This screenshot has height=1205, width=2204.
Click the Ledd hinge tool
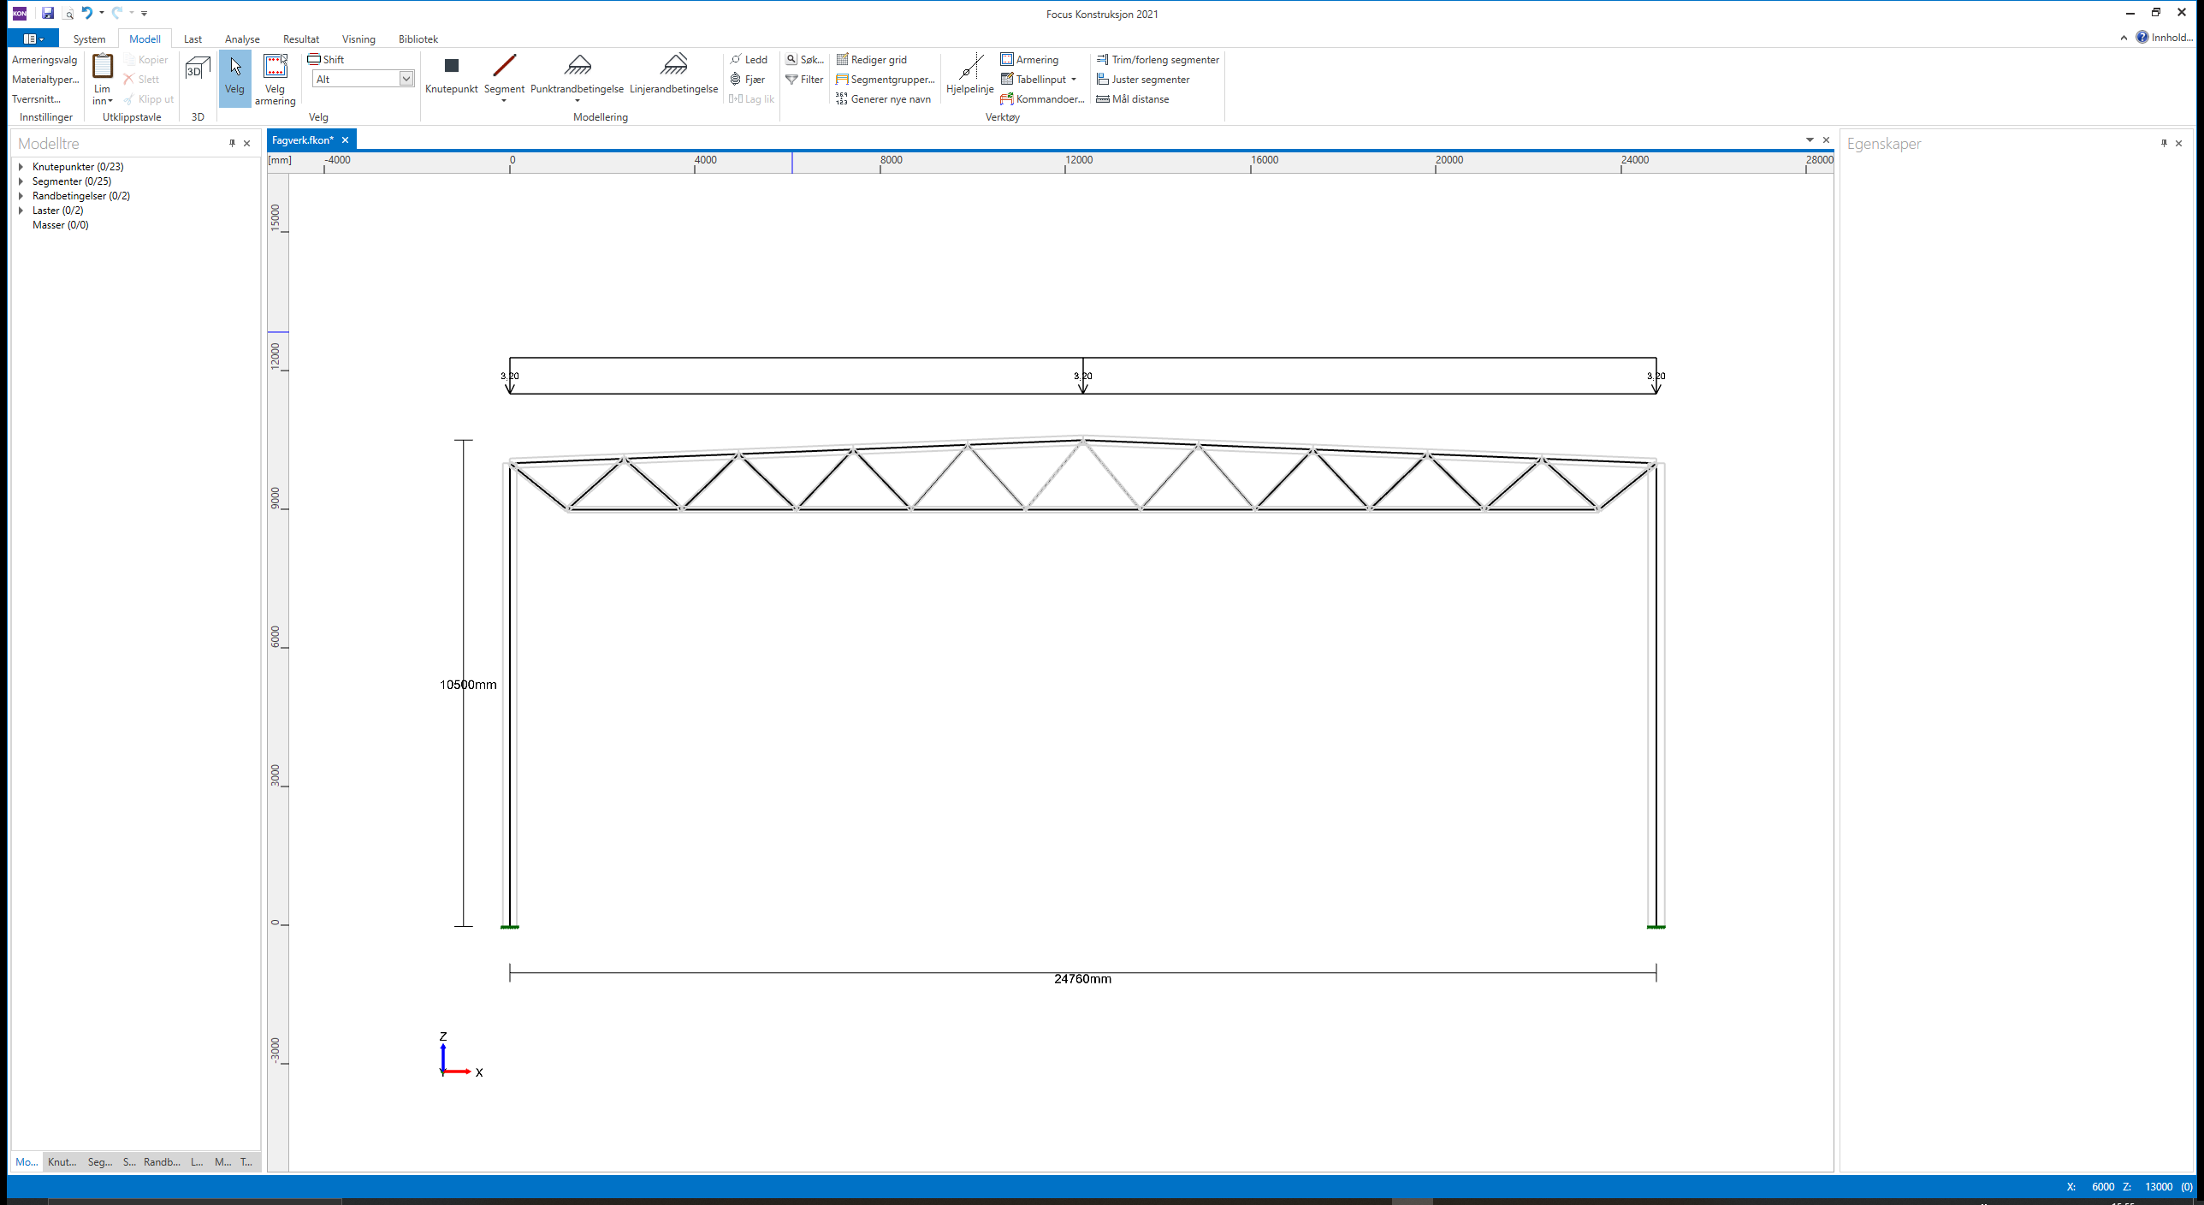pos(749,60)
